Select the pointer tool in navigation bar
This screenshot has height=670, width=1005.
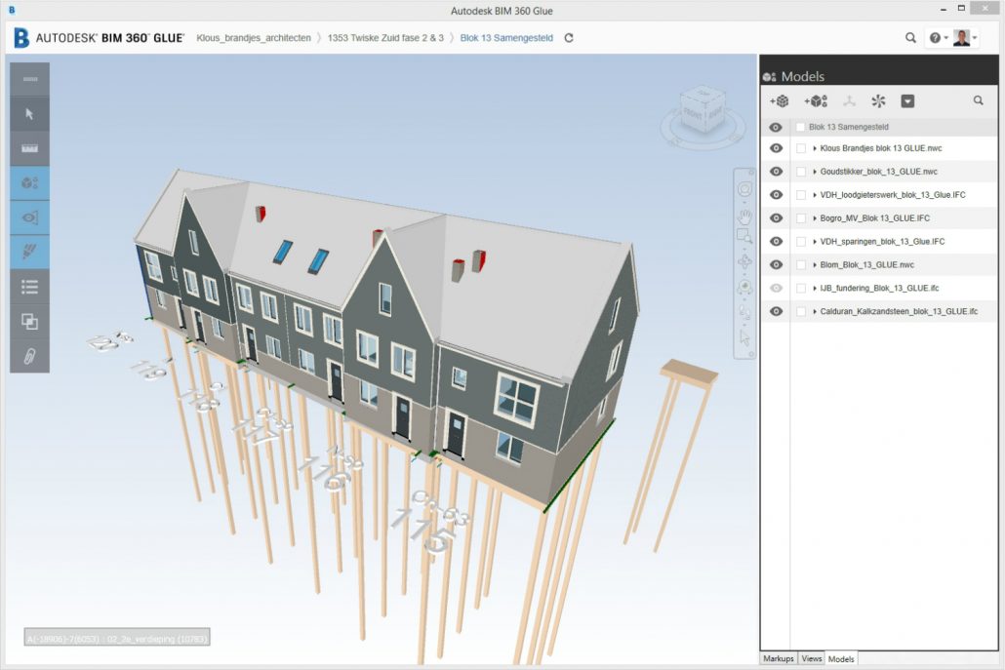(744, 336)
